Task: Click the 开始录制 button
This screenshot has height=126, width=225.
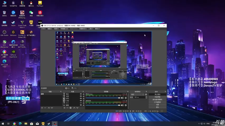Action: tap(157, 97)
